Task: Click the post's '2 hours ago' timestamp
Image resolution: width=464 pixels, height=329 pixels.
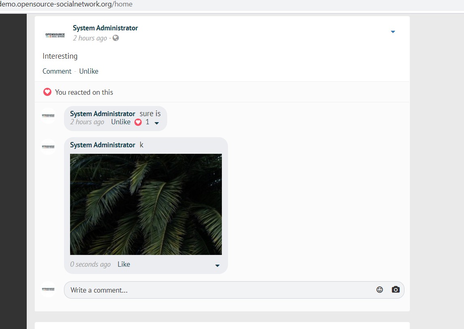Action: pos(90,38)
